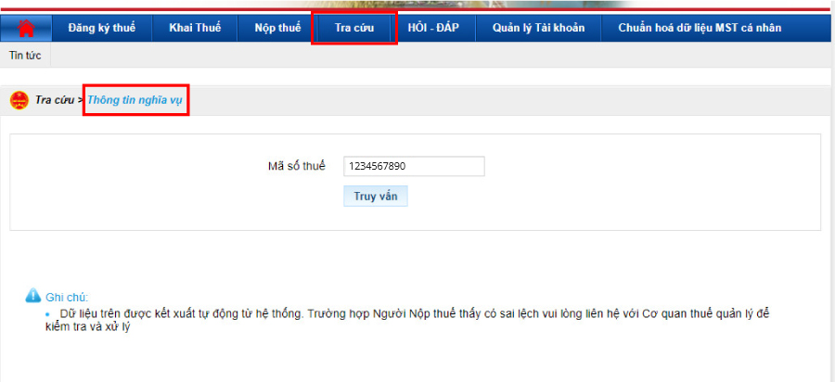
Task: Select the Nộp thuế menu item
Action: click(x=277, y=28)
